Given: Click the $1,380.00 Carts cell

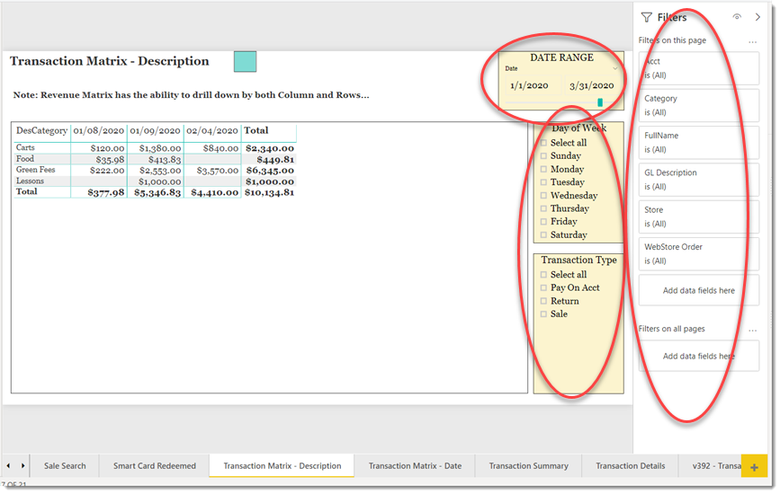Looking at the screenshot, I should tap(159, 148).
